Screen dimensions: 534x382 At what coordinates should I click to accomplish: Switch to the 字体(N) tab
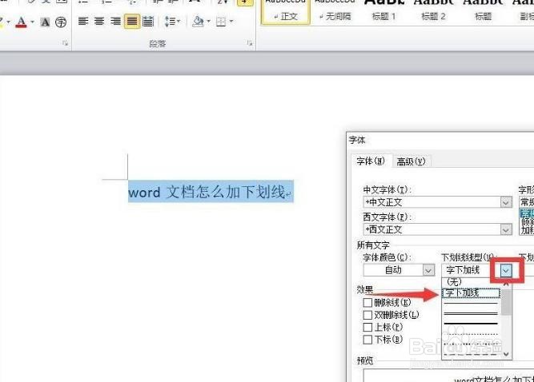tap(371, 161)
